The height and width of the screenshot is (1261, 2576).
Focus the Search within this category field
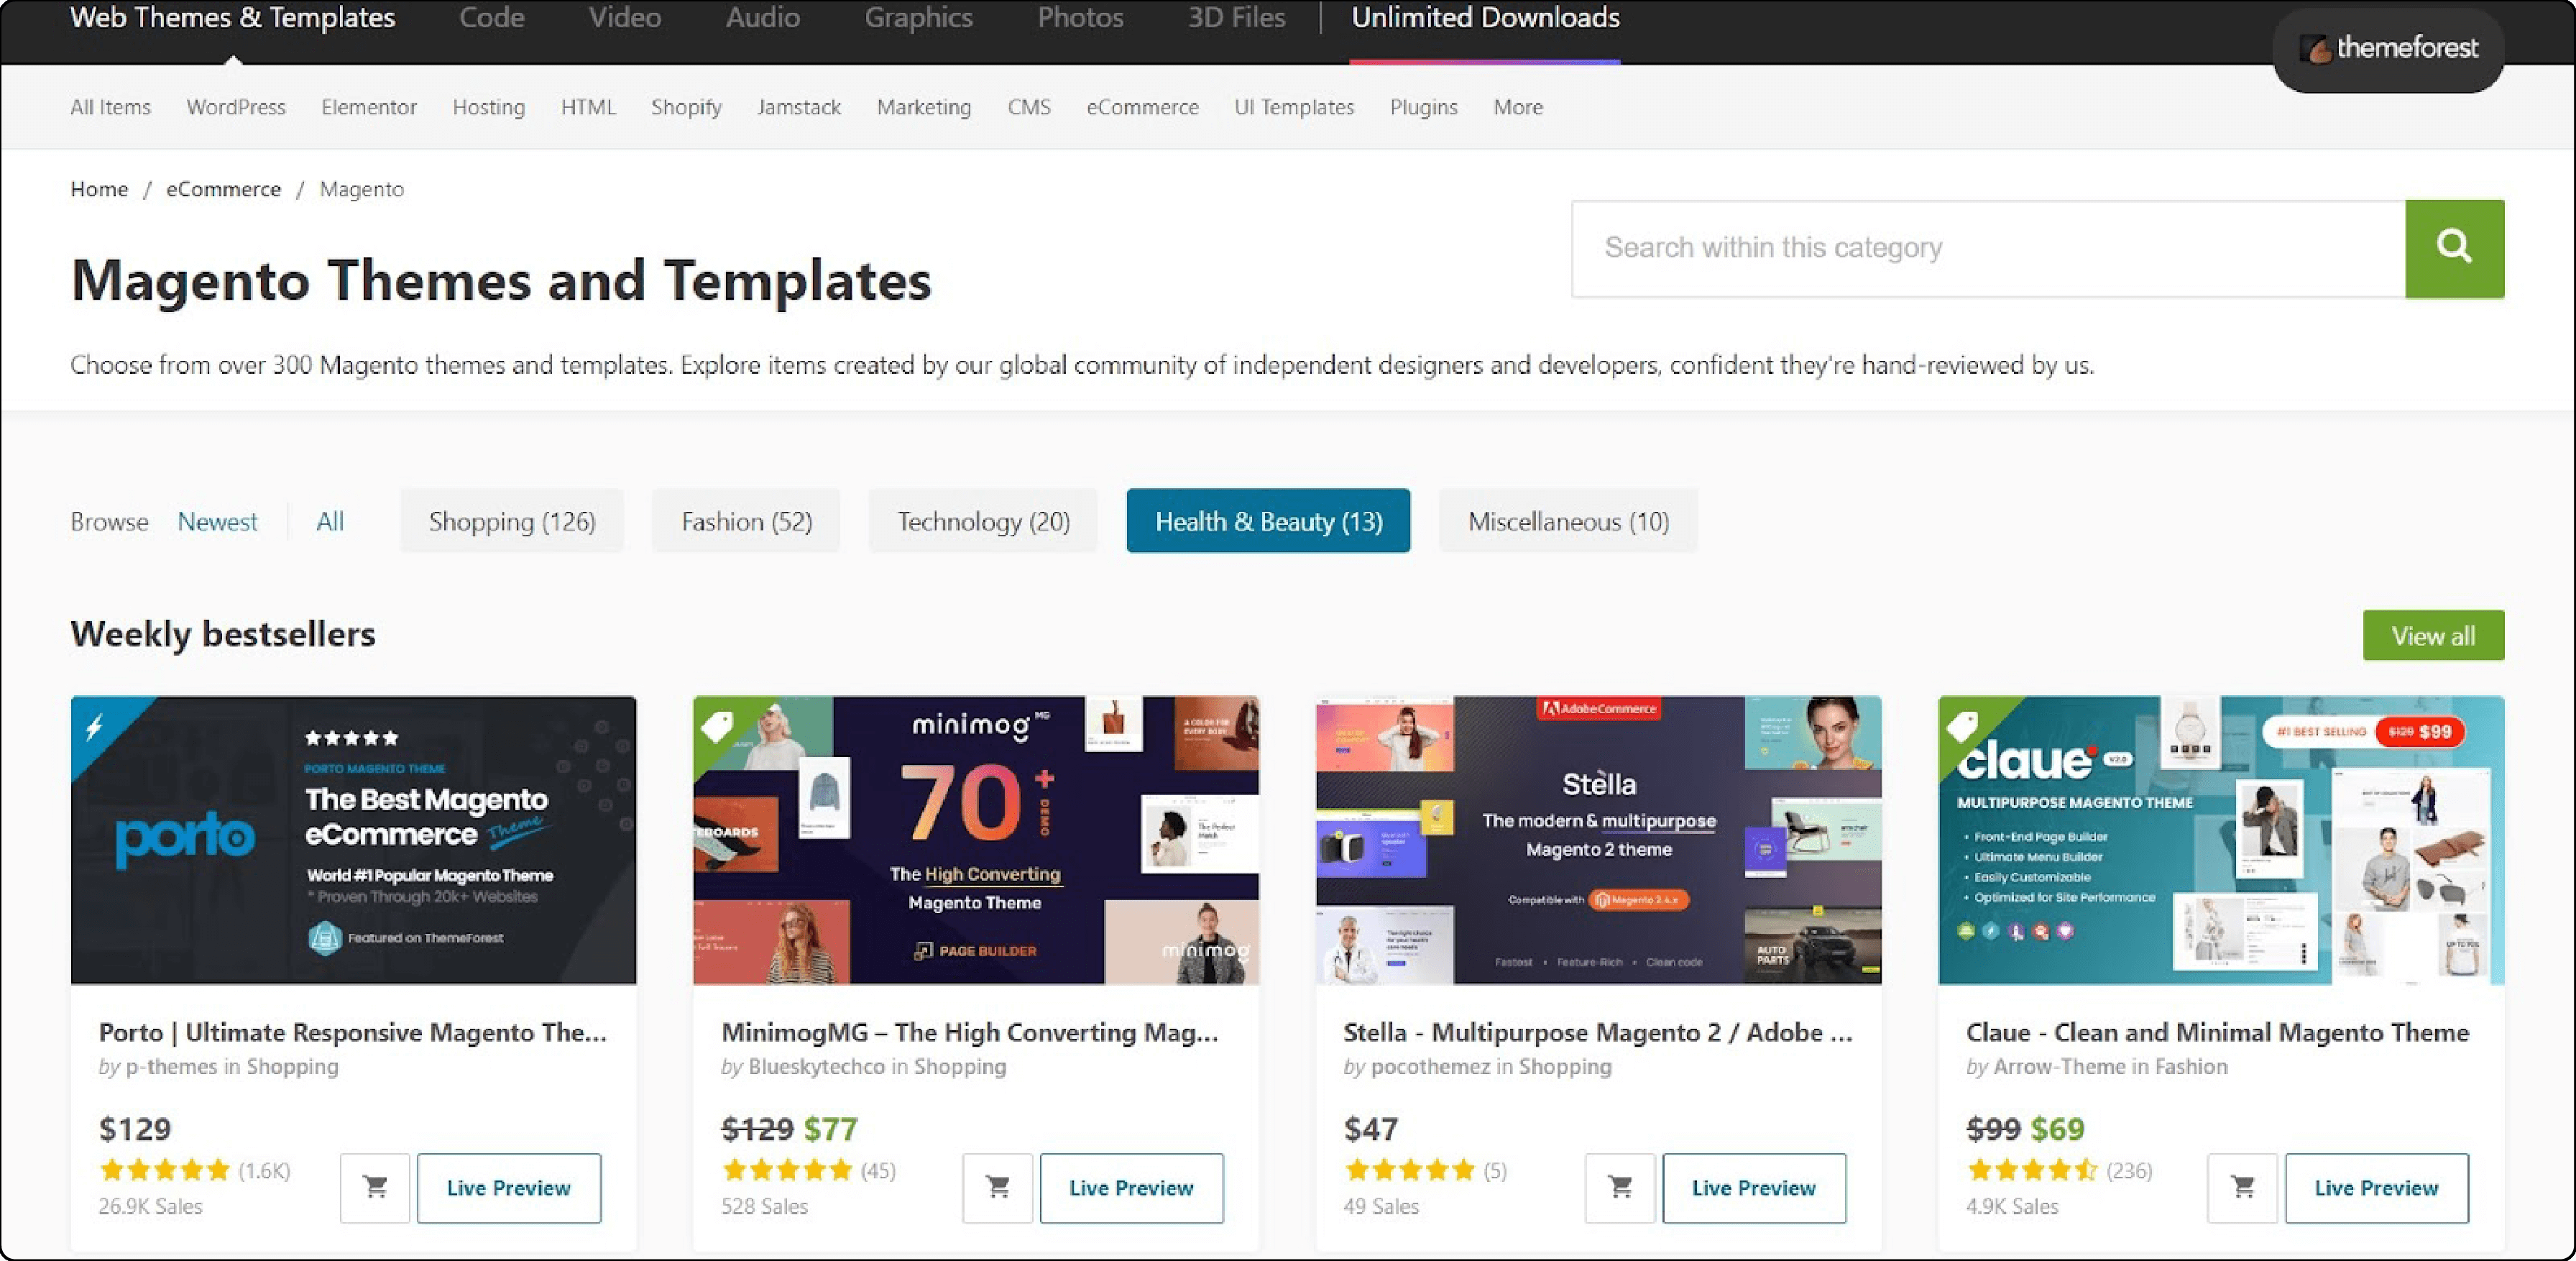click(x=1988, y=248)
